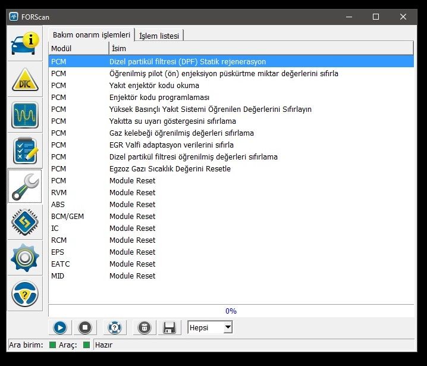The width and height of the screenshot is (427, 366).
Task: Click the Ara birim green status indicator
Action: (52, 345)
